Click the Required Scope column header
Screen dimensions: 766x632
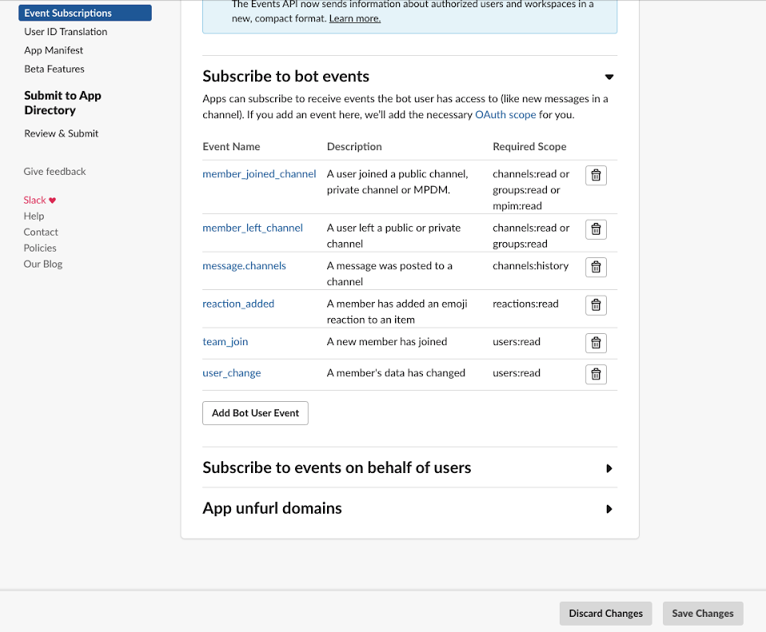click(x=529, y=147)
